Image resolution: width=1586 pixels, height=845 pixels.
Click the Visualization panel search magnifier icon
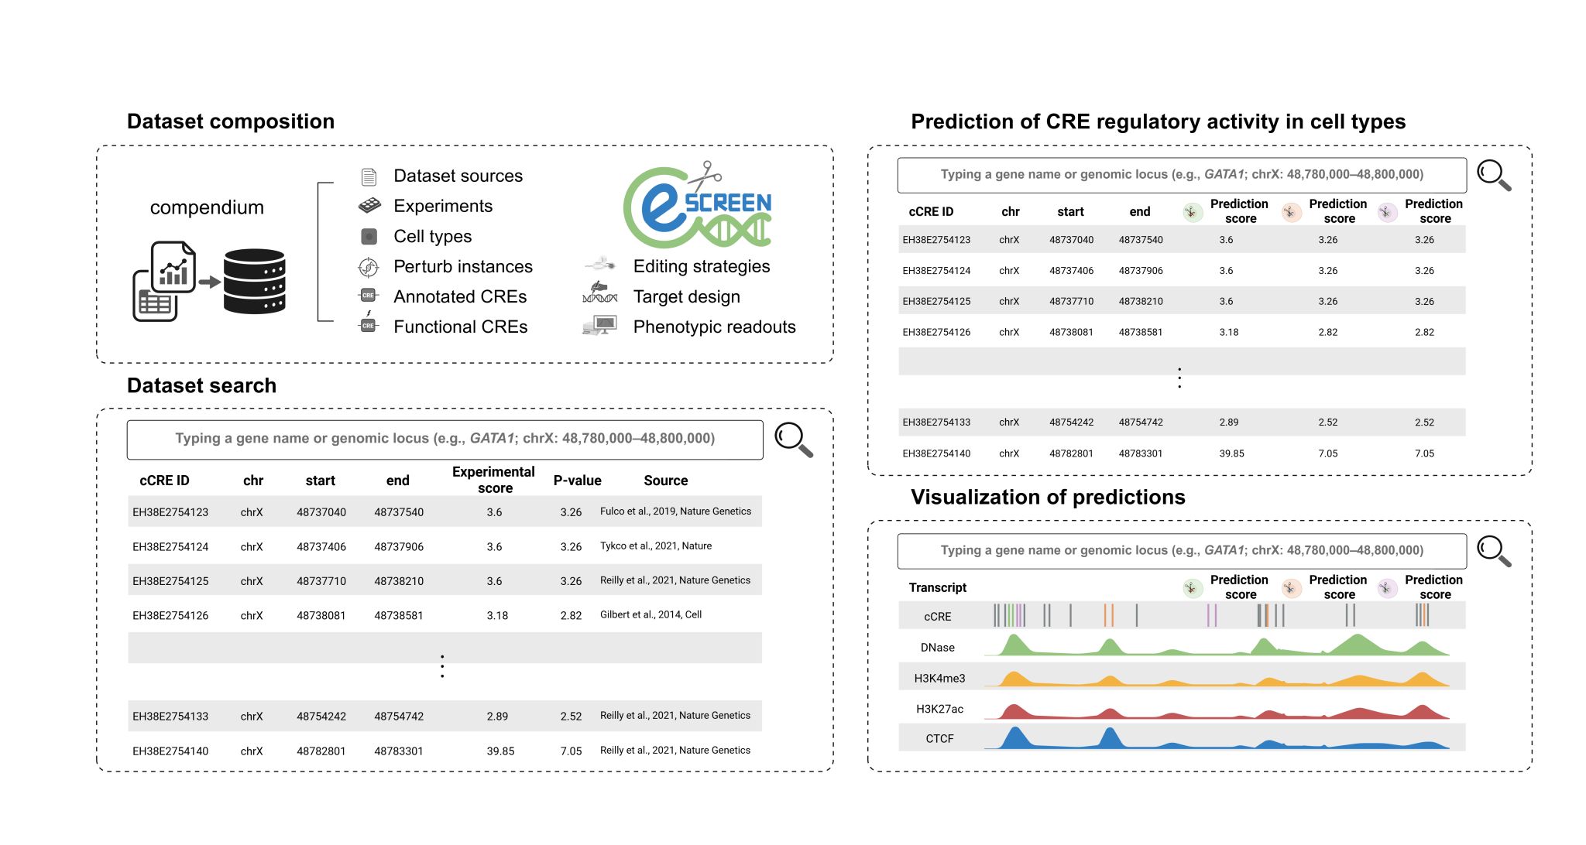tap(1493, 551)
